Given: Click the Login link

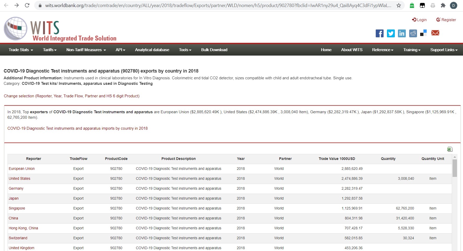Looking at the screenshot, I should click(419, 20).
